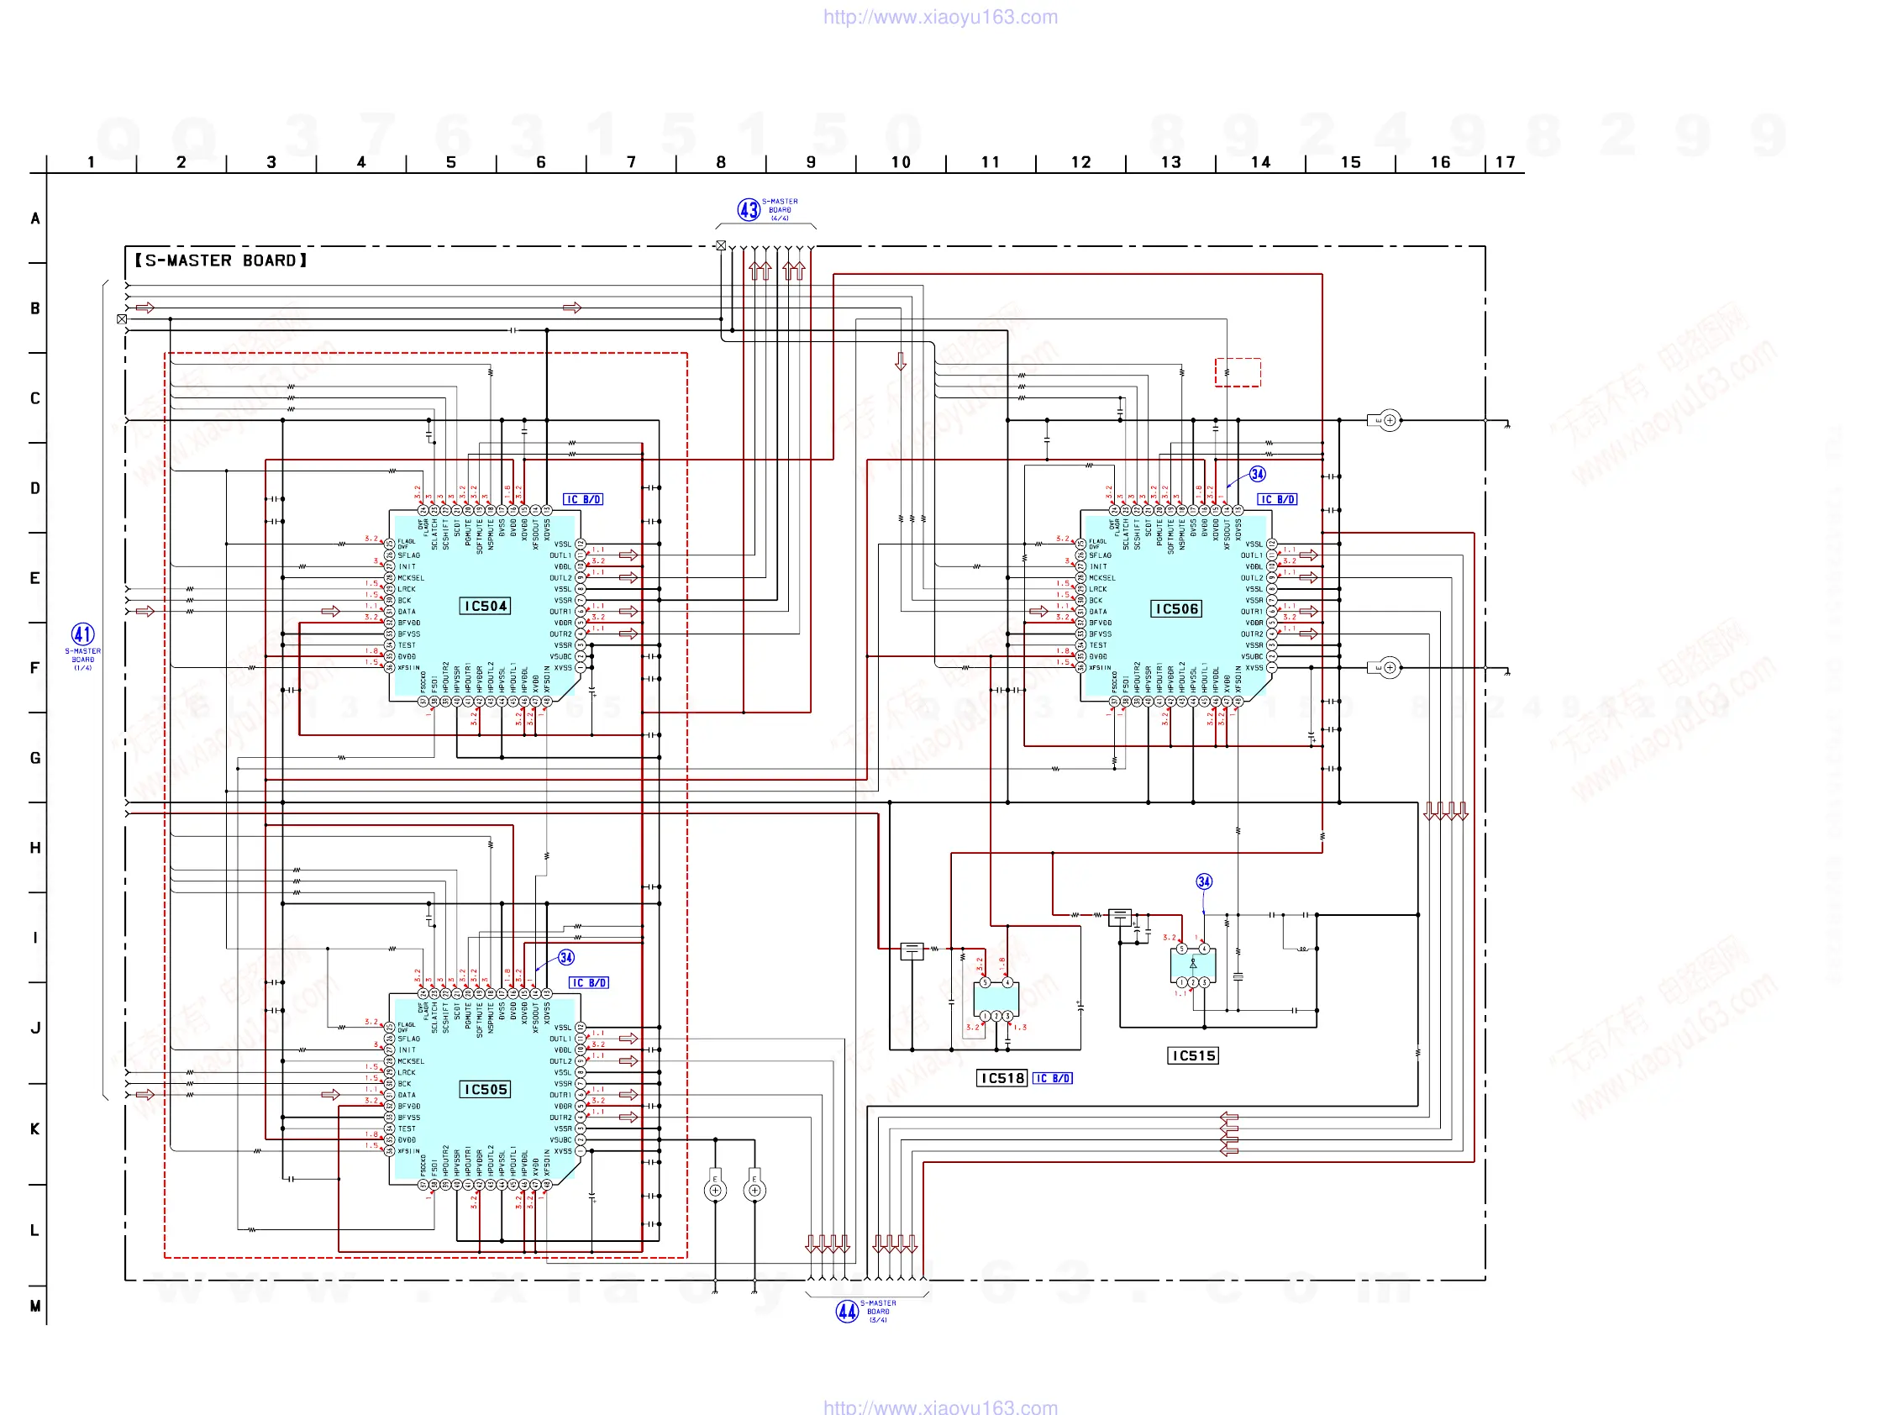The image size is (1882, 1415).
Task: Click the circled 44 board connector marker
Action: [x=847, y=1311]
